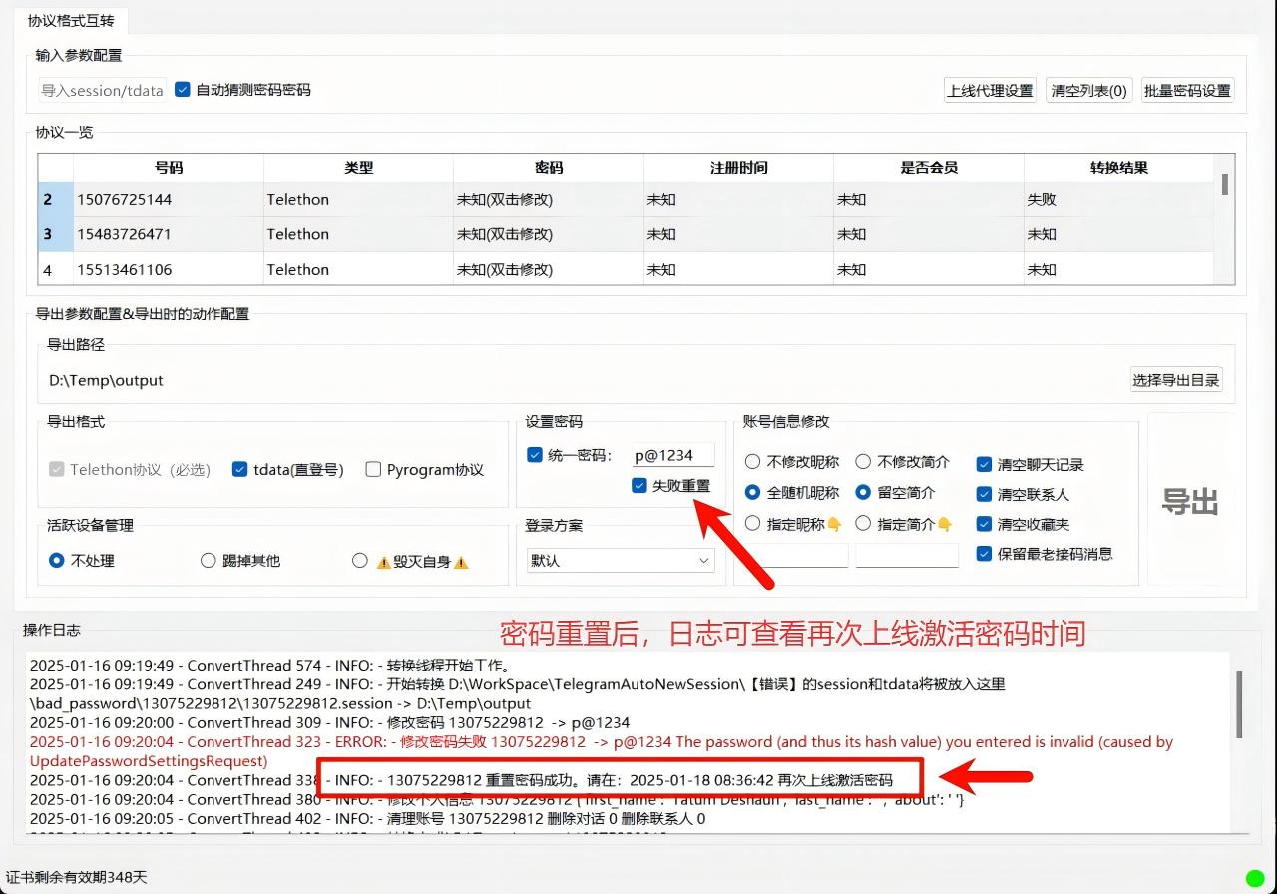Click the large 导出 button
Viewport: 1277px width, 894px height.
tap(1190, 500)
